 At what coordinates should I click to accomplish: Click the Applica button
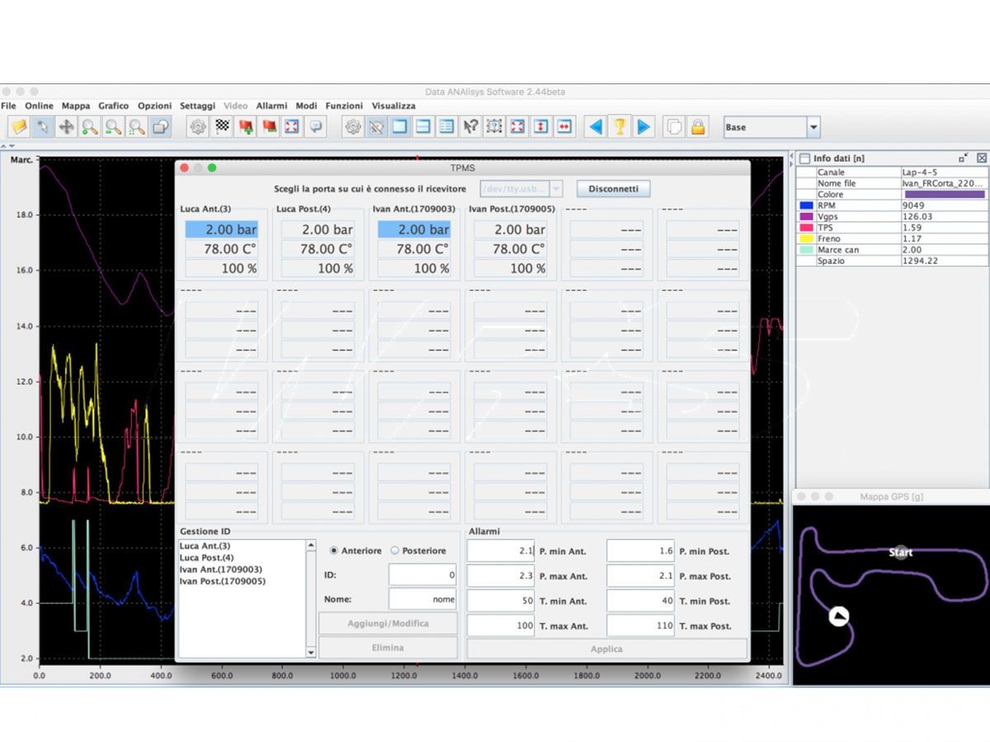(x=606, y=649)
